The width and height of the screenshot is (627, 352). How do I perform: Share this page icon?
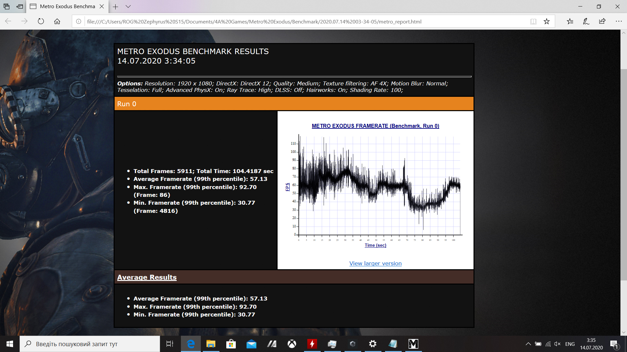coord(602,22)
